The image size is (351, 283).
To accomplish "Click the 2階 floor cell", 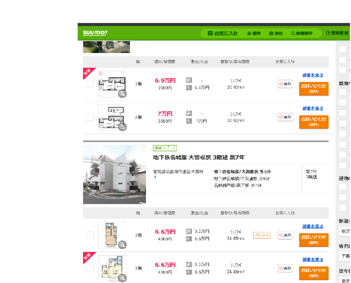I will [x=138, y=117].
